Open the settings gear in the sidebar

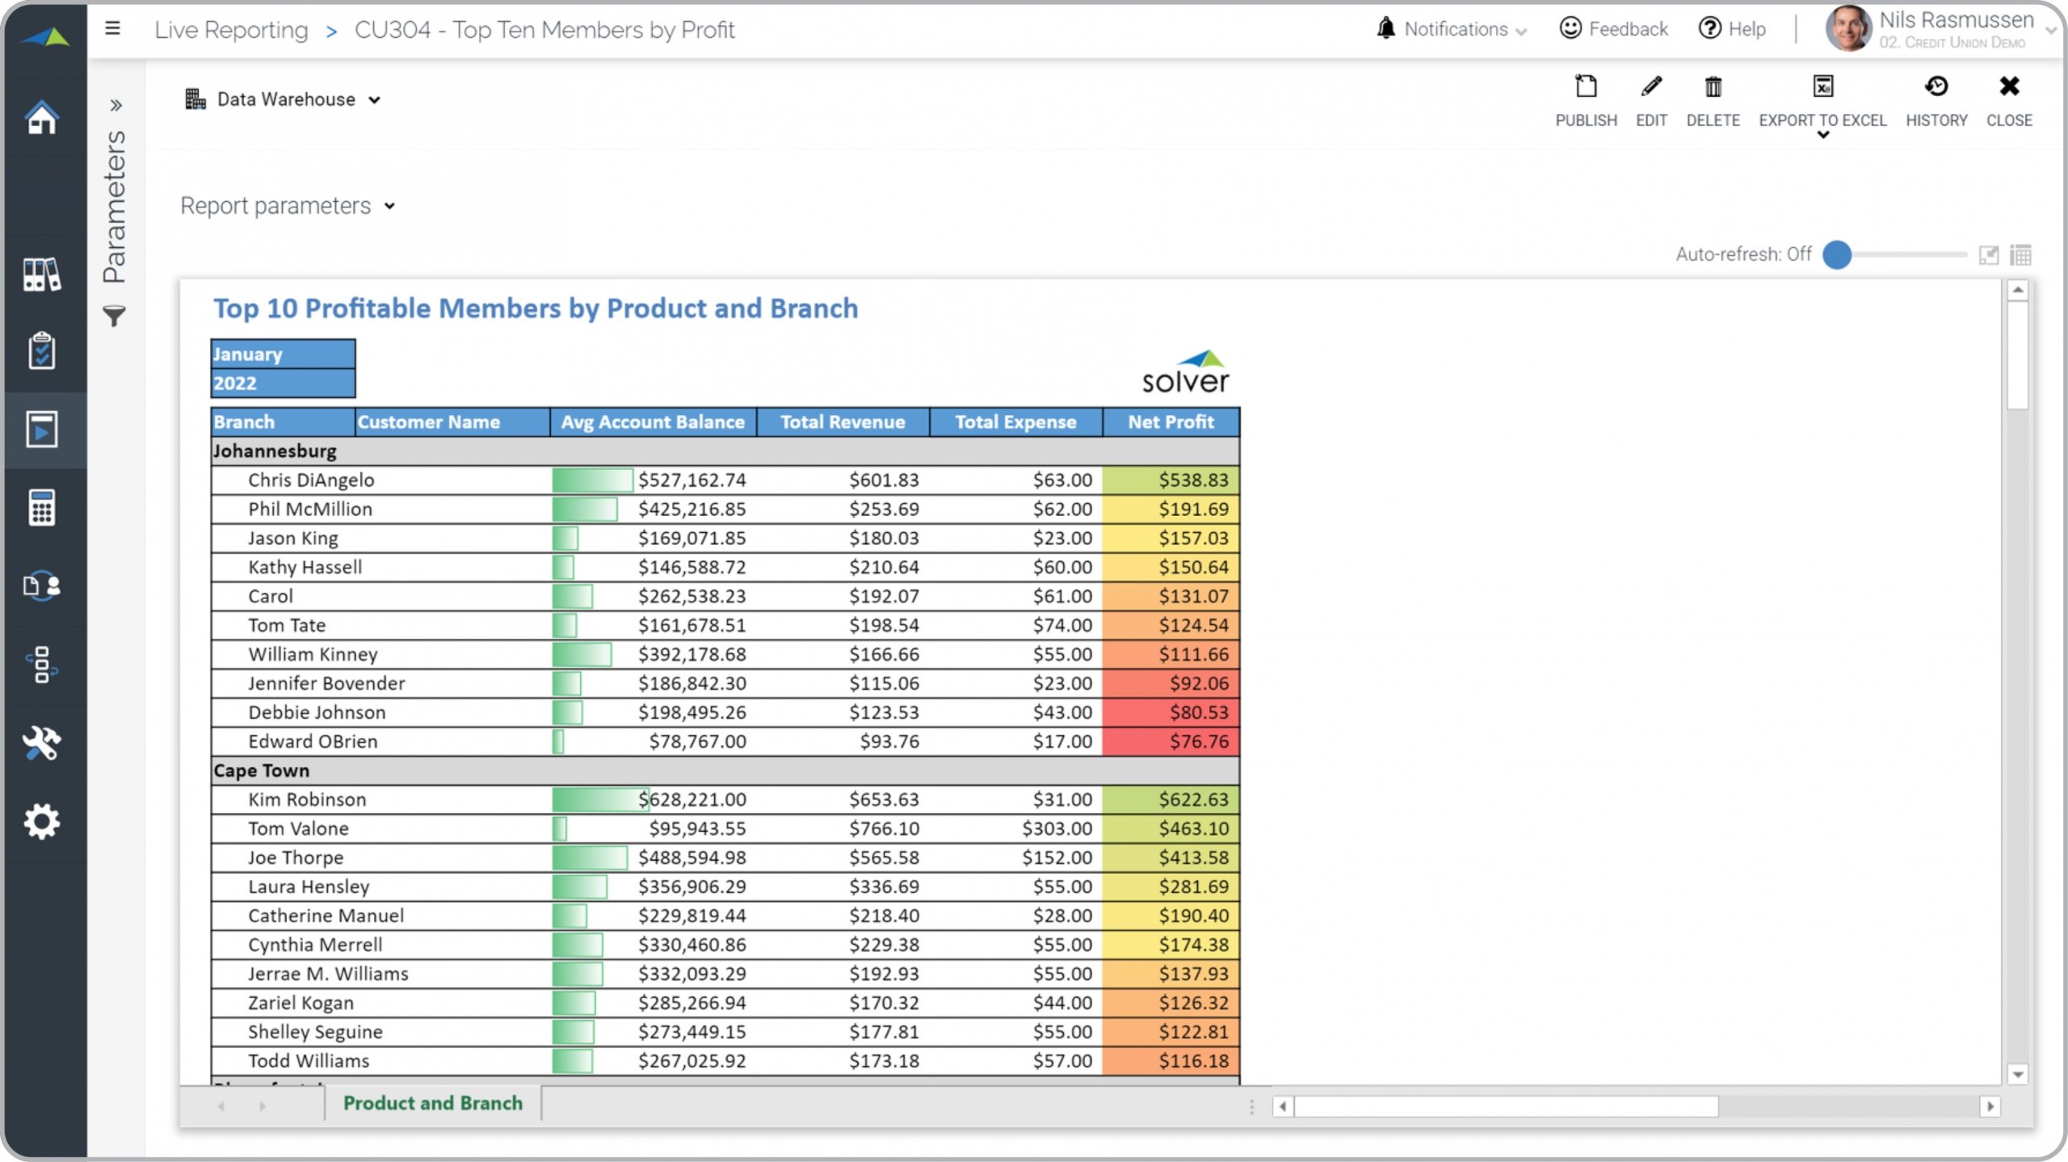click(x=42, y=821)
